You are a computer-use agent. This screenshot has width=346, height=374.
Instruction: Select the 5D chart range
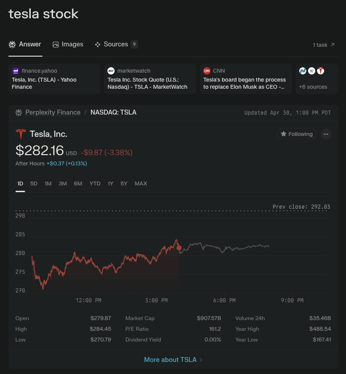pyautogui.click(x=33, y=183)
